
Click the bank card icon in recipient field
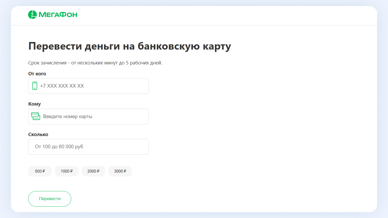tap(36, 116)
